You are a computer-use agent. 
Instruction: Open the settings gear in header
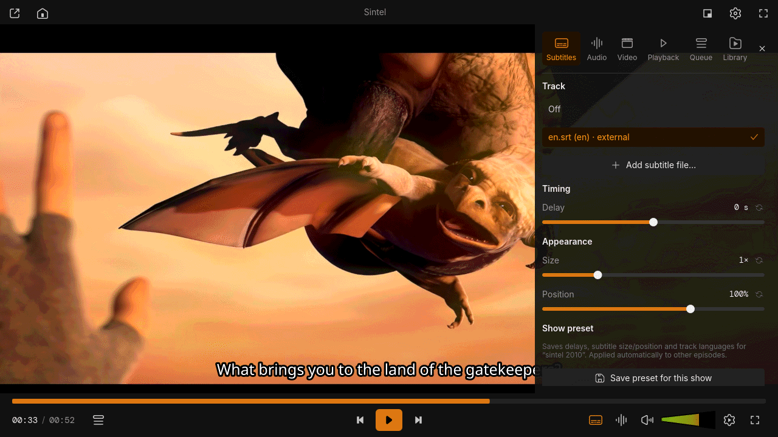coord(735,13)
